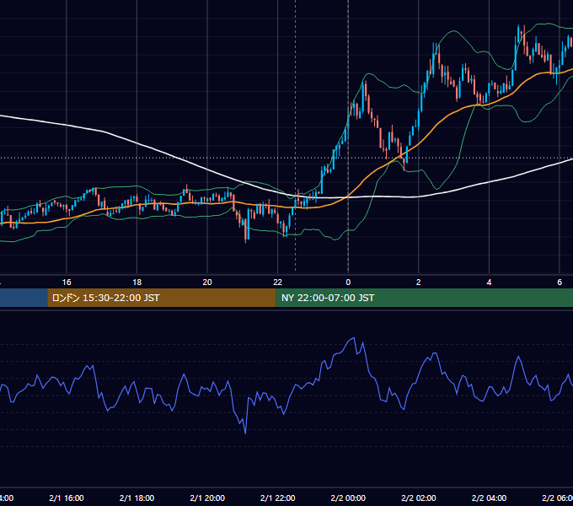
Task: Click the hour label 18 on the price chart axis
Action: pos(137,282)
